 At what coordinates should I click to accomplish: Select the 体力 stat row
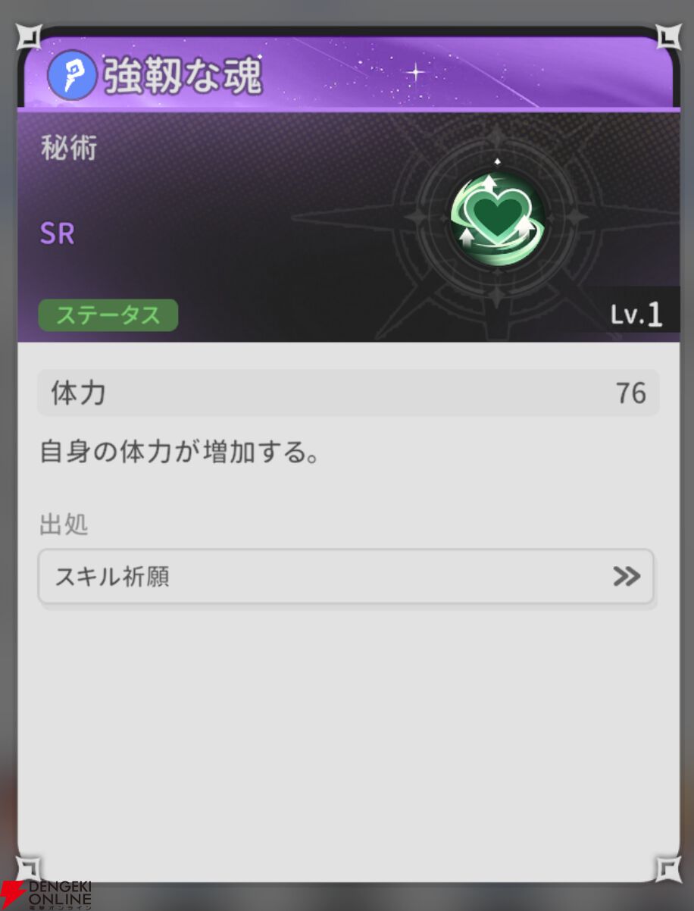[x=349, y=393]
